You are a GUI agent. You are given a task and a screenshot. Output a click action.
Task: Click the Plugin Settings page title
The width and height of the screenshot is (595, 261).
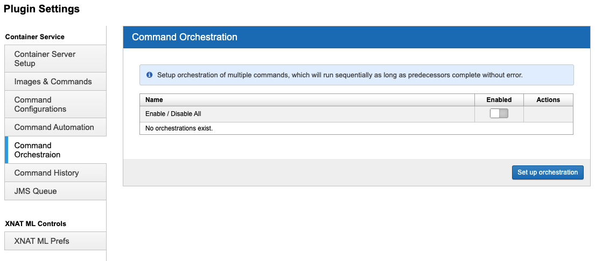pos(41,9)
